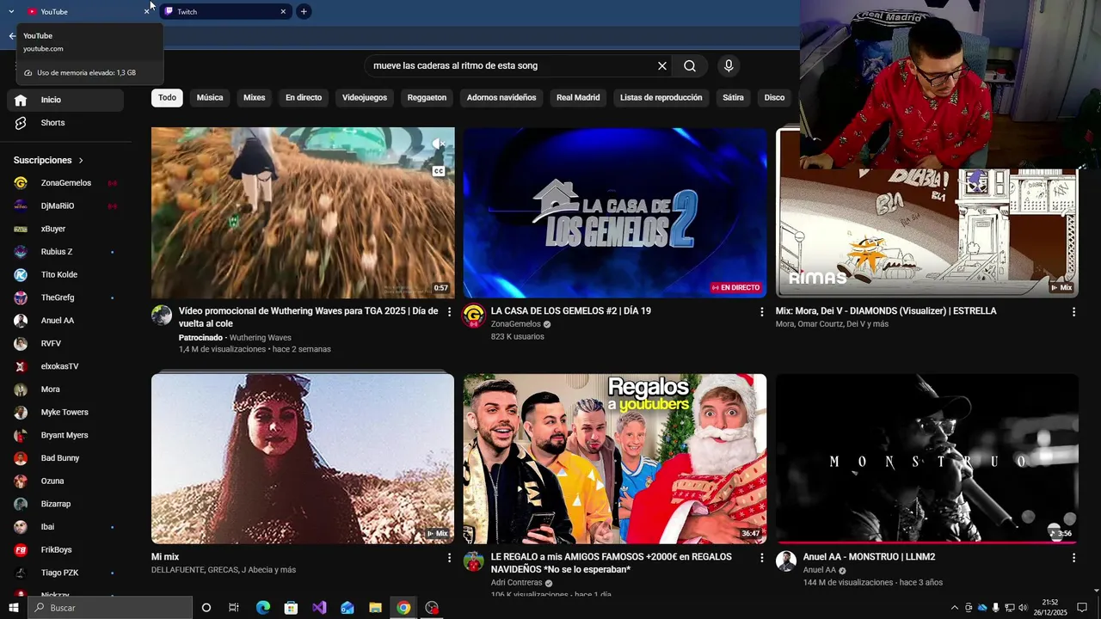Open options menu for La Casa de los Gemelos
The height and width of the screenshot is (619, 1101).
[x=761, y=312]
